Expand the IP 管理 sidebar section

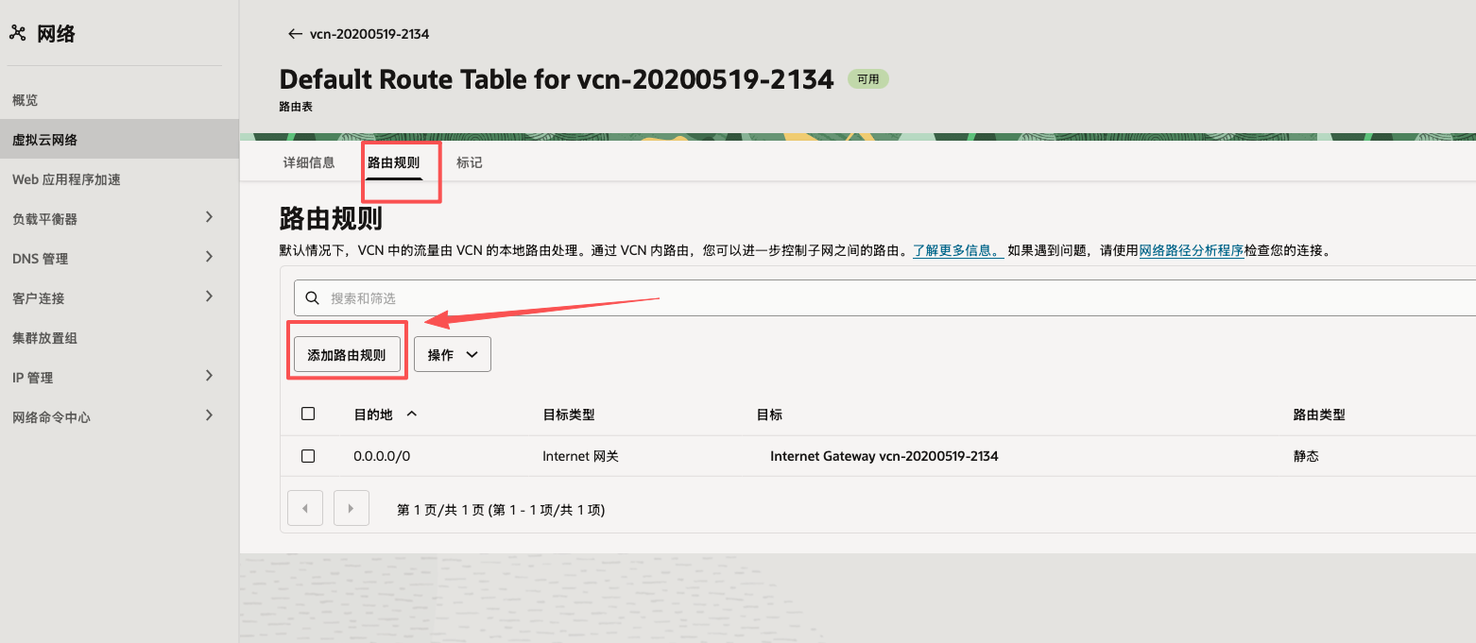tap(210, 377)
